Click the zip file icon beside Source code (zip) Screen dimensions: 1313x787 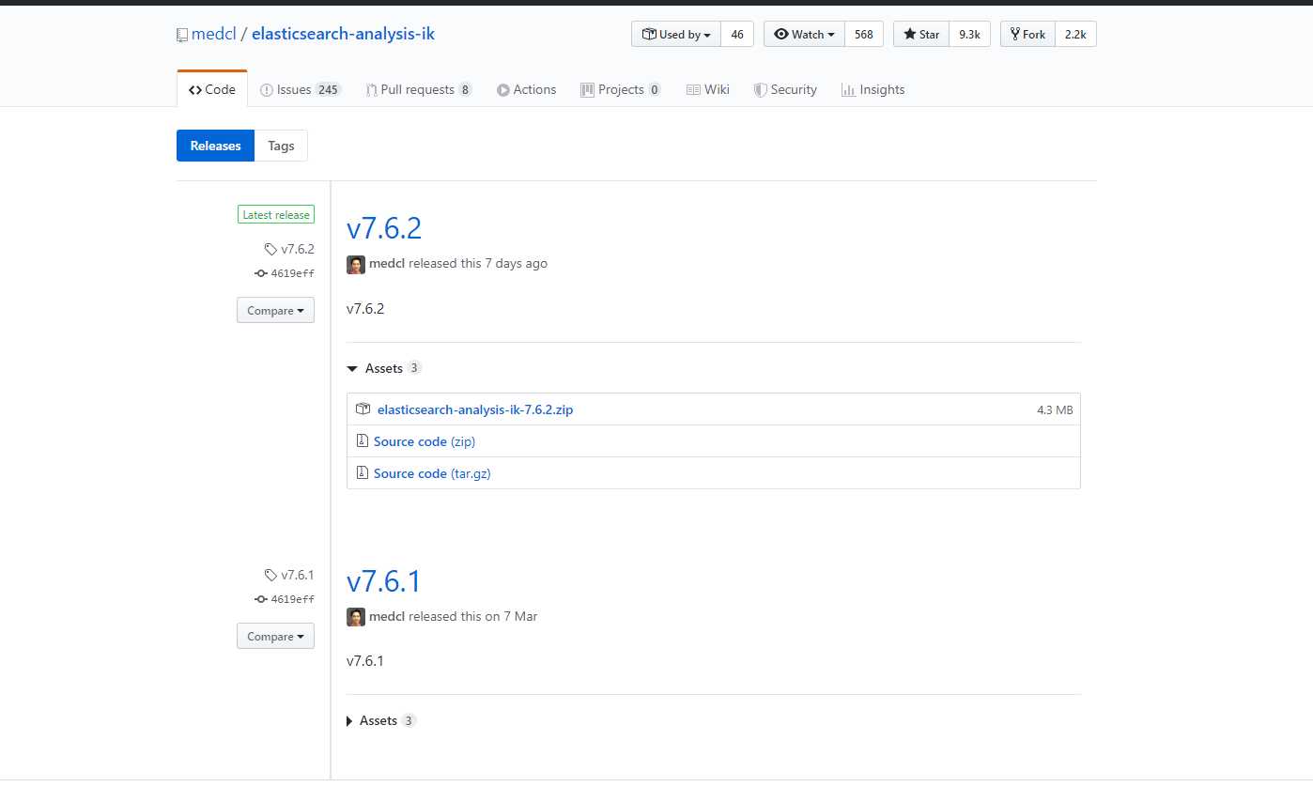pyautogui.click(x=362, y=440)
